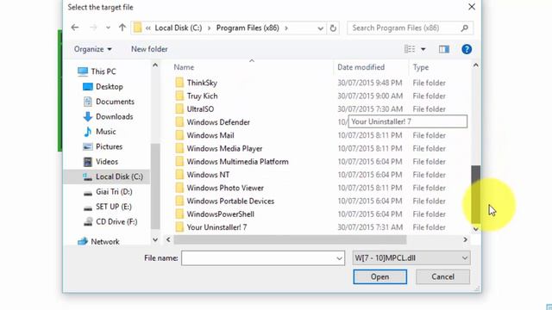Viewport: 552px width, 310px height.
Task: Select Windows Portable Devices folder name
Action: [x=230, y=201]
